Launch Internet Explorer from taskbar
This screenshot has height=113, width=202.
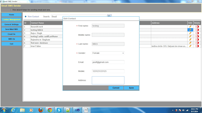13,110
